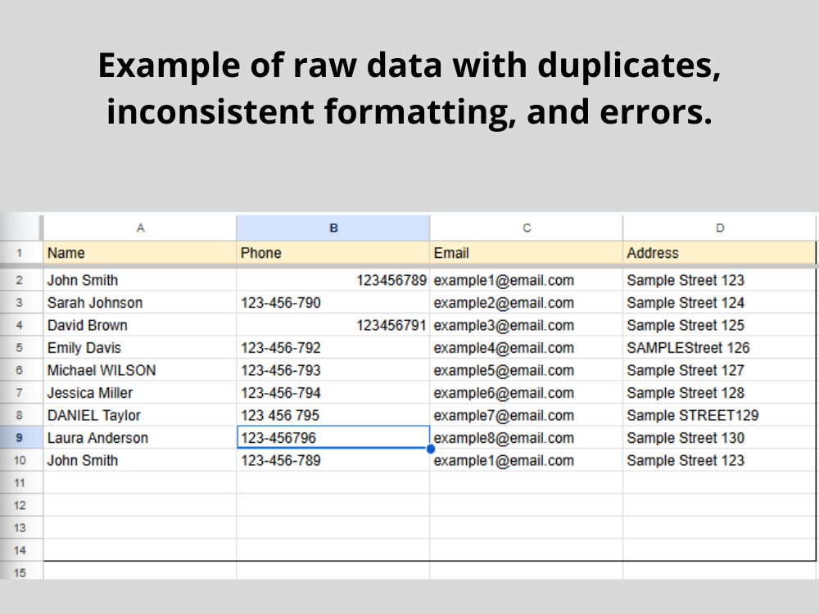Image resolution: width=819 pixels, height=614 pixels.
Task: Select cell 'Laura Anderson'
Action: click(x=140, y=437)
